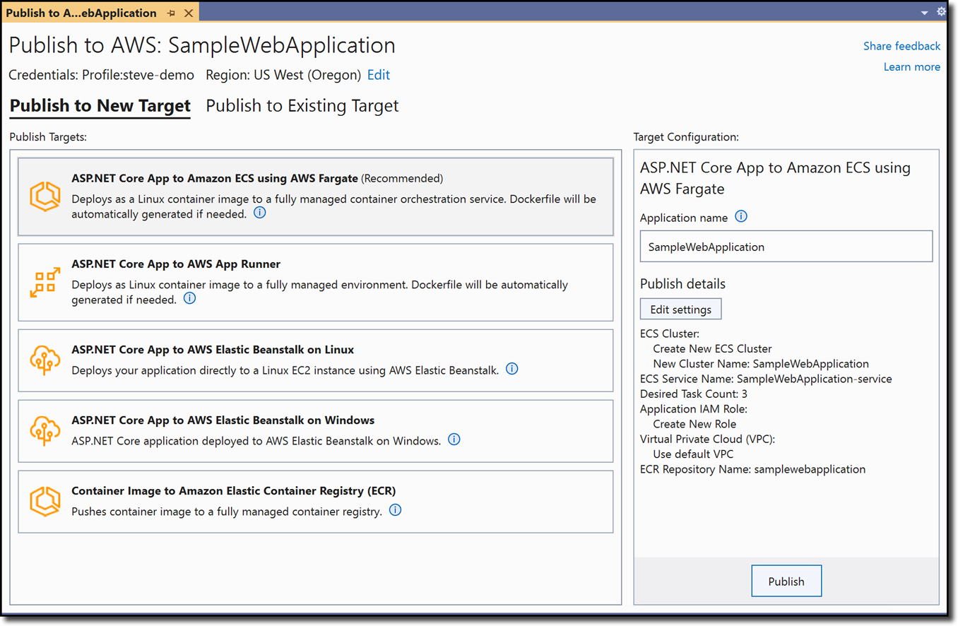Image resolution: width=958 pixels, height=626 pixels.
Task: Click the ECS Service Name line
Action: click(x=766, y=379)
